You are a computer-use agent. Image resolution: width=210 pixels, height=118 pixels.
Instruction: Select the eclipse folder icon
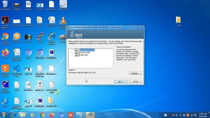[x=40, y=21]
